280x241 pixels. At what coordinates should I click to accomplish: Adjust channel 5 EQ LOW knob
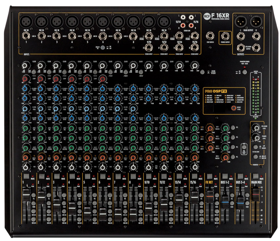(x=87, y=118)
